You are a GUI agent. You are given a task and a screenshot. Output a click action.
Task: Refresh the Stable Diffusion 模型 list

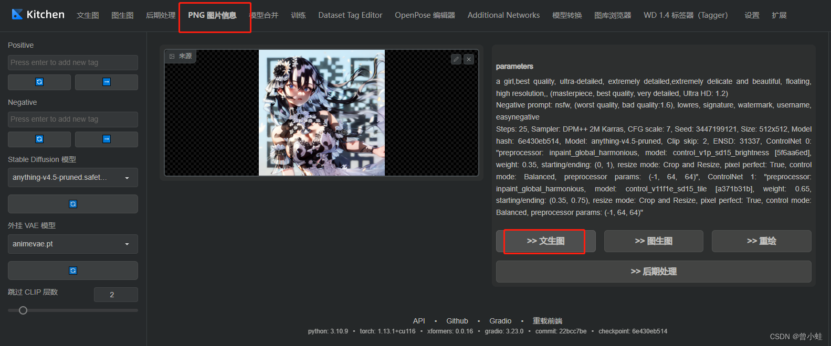(73, 204)
